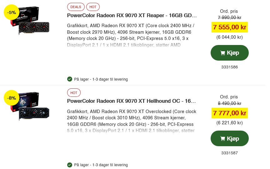Image resolution: width=270 pixels, height=169 pixels.
Task: Click product number 3331586
Action: click(x=229, y=67)
